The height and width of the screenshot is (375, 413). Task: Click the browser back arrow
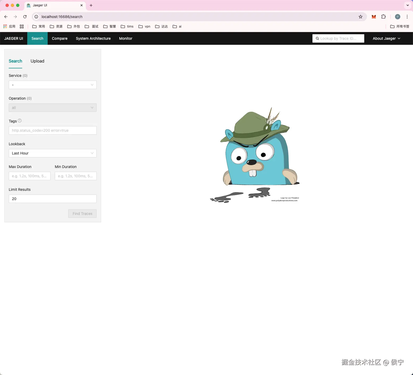[6, 17]
